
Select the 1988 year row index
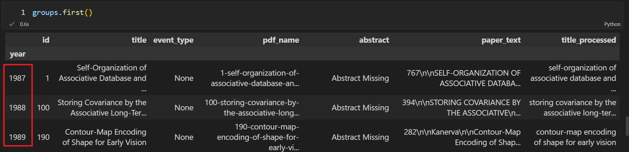point(17,108)
